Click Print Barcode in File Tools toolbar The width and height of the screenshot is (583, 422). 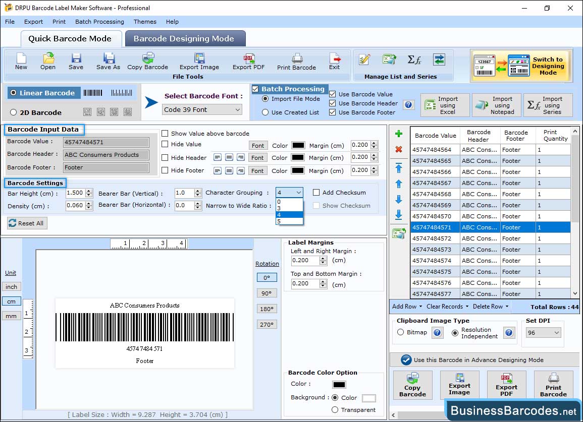296,62
